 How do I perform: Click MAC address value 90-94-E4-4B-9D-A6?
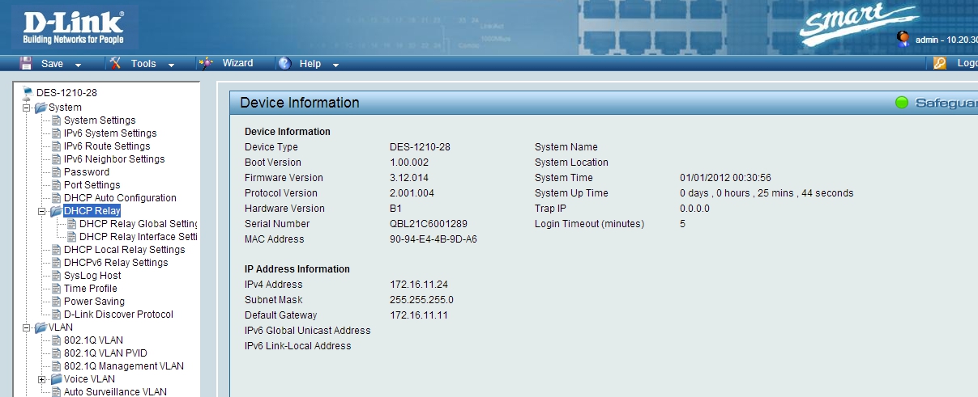tap(433, 239)
